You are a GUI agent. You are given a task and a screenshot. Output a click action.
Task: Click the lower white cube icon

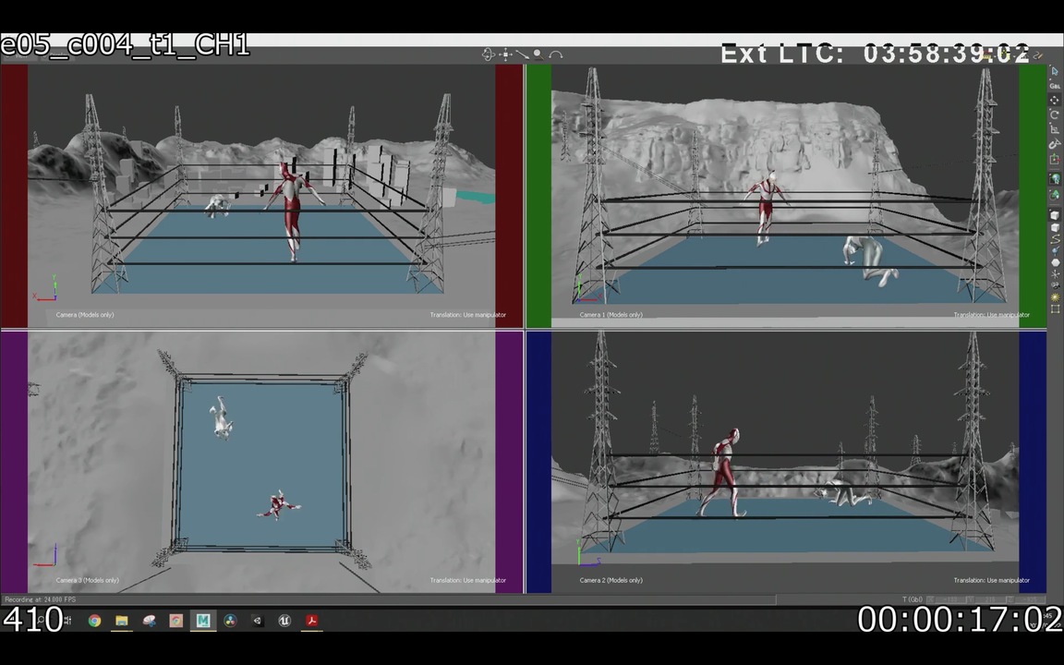[x=1055, y=227]
